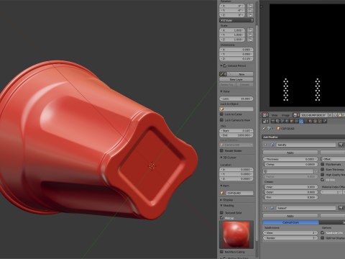Viewport: 345px width, 259px height.
Task: Click the F fake user button on image
Action: [x=330, y=115]
